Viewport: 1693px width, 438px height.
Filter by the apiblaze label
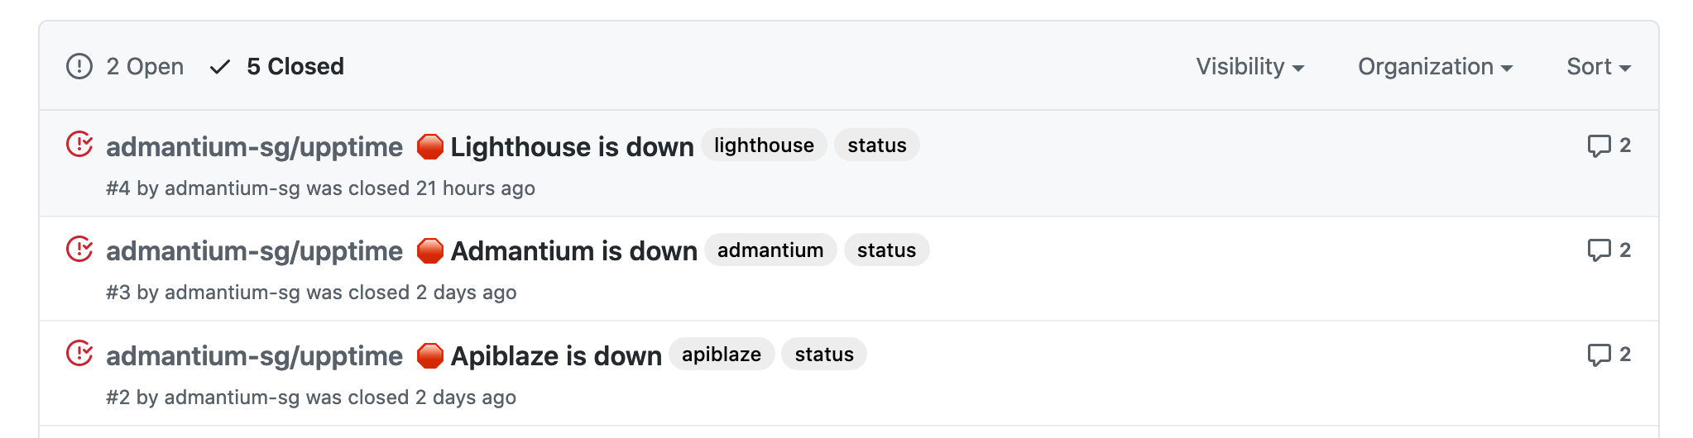coord(722,355)
